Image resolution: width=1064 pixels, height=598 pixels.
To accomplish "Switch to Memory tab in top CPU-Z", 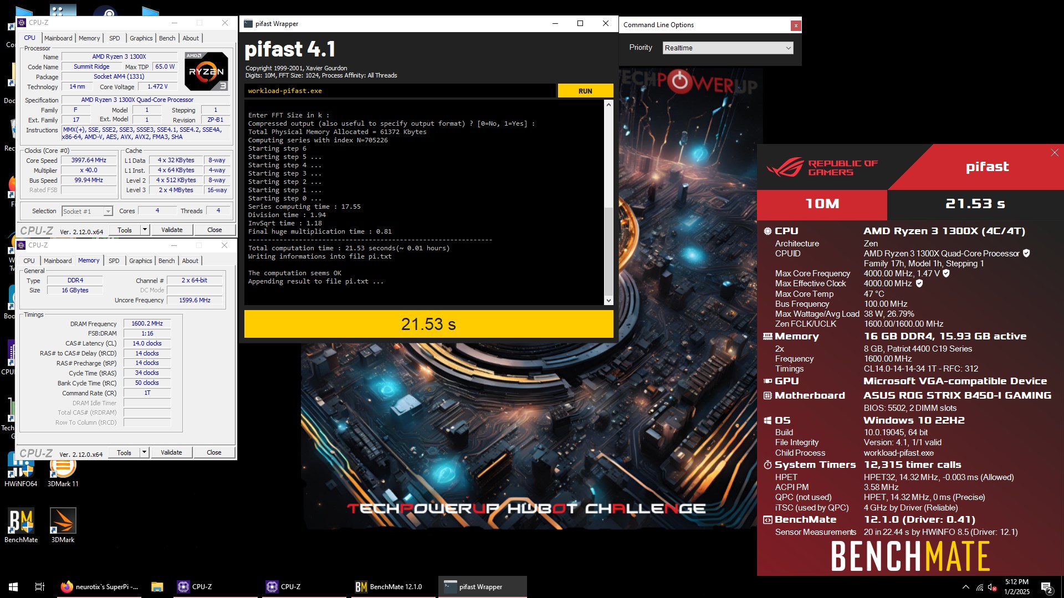I will (x=89, y=38).
